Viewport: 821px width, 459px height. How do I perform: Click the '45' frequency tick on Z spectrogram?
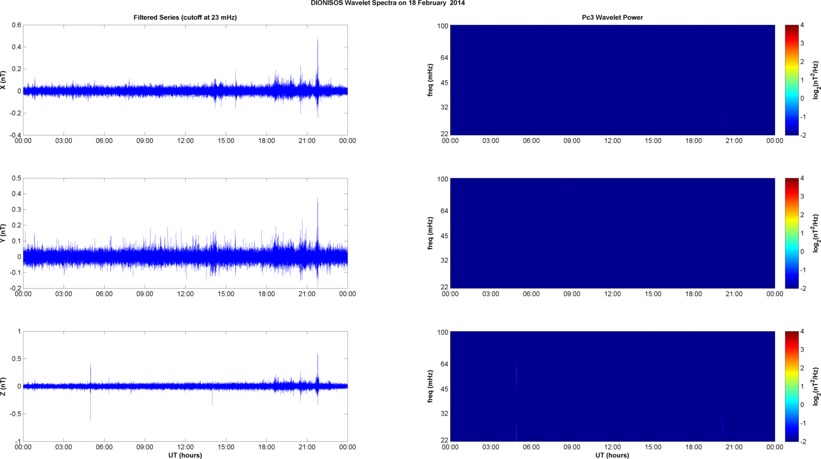point(445,389)
